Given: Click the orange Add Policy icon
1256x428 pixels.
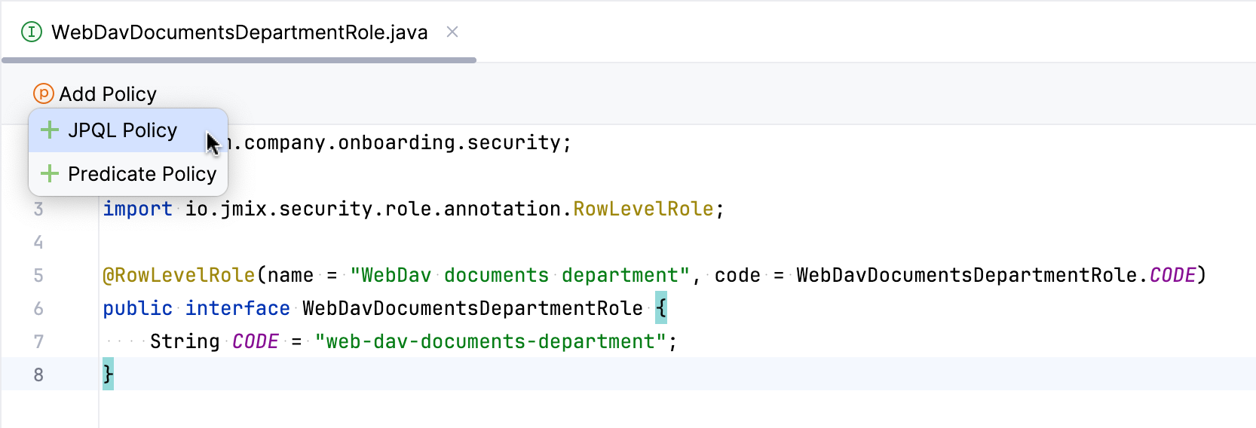Looking at the screenshot, I should point(44,94).
